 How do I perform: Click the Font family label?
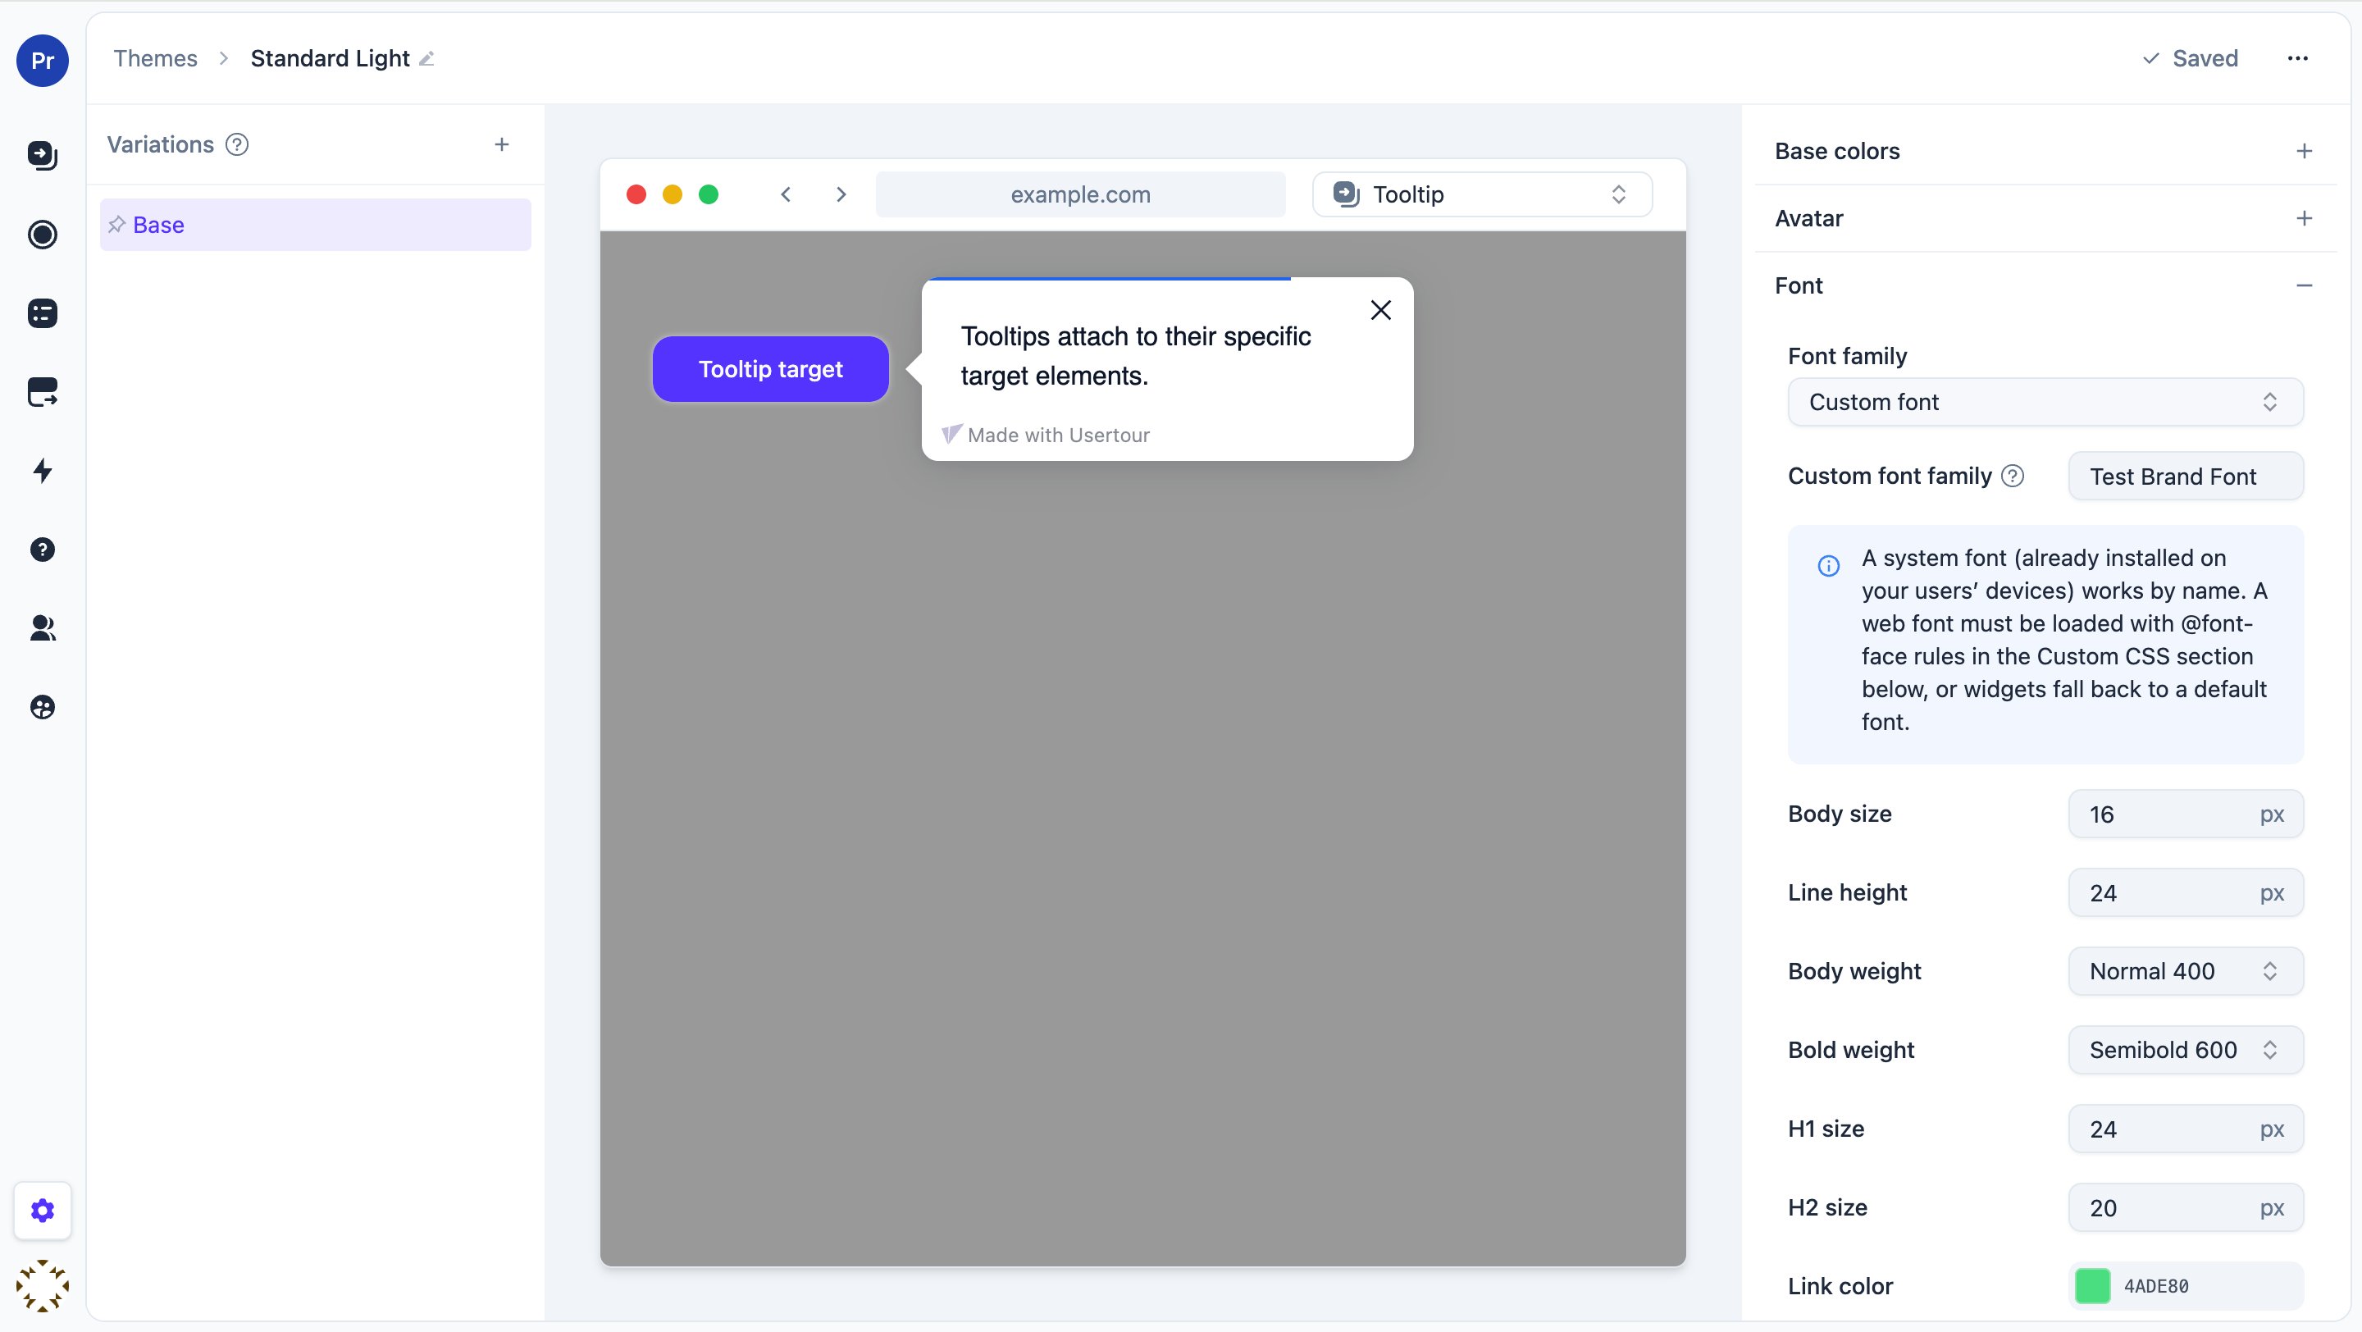pyautogui.click(x=1848, y=356)
